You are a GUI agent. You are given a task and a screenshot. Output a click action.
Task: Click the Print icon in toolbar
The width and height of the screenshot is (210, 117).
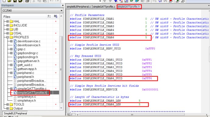coord(27,1)
